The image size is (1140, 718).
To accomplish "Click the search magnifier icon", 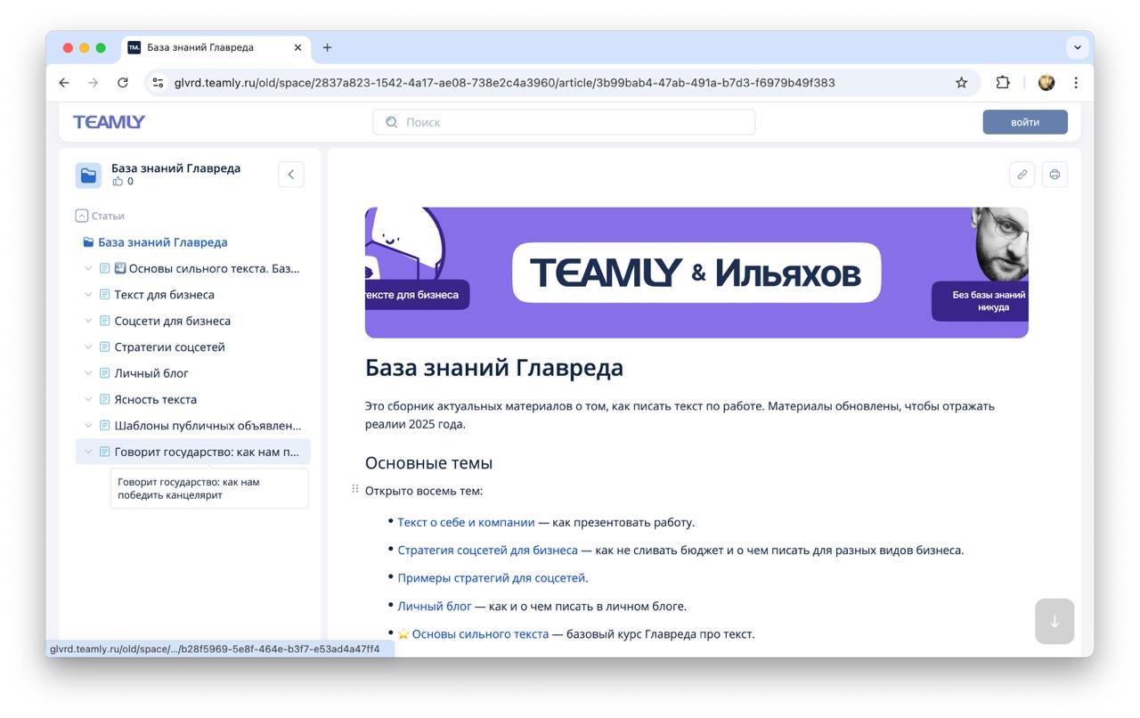I will coord(391,122).
